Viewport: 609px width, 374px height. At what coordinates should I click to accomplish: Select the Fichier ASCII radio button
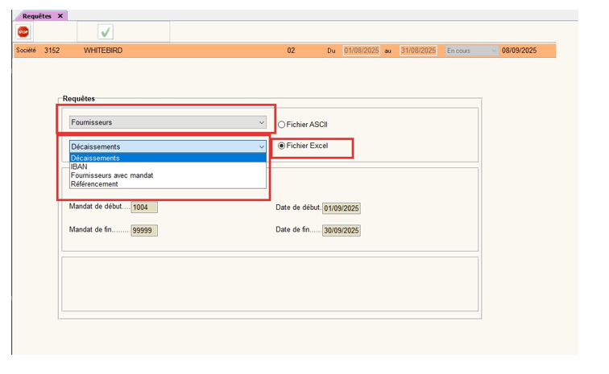(282, 125)
